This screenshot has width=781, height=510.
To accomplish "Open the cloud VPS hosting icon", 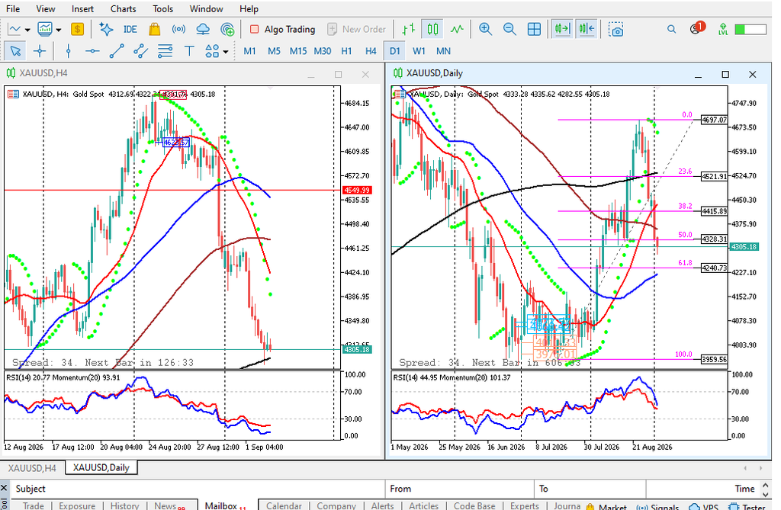I will pos(203,30).
